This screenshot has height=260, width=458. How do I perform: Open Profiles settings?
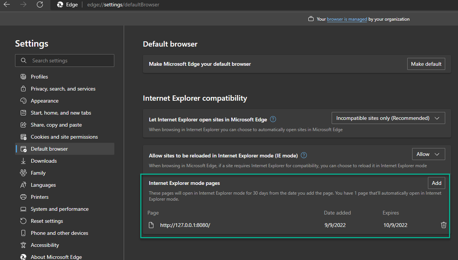point(65,77)
